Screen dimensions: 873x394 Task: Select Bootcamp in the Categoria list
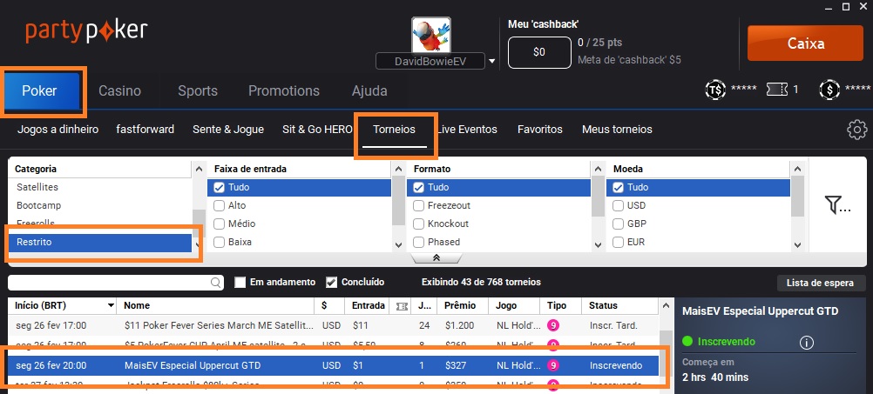point(39,205)
